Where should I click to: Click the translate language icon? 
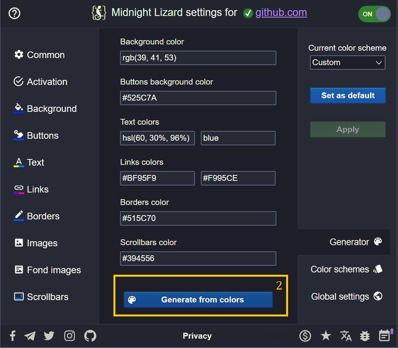[346, 336]
